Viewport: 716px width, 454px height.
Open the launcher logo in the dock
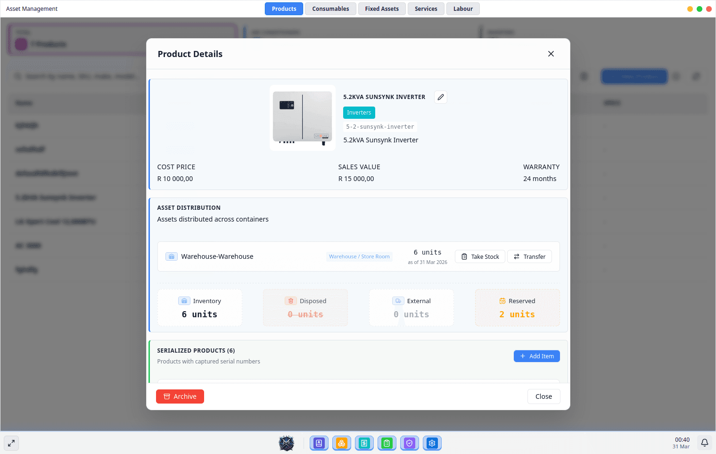(x=286, y=443)
